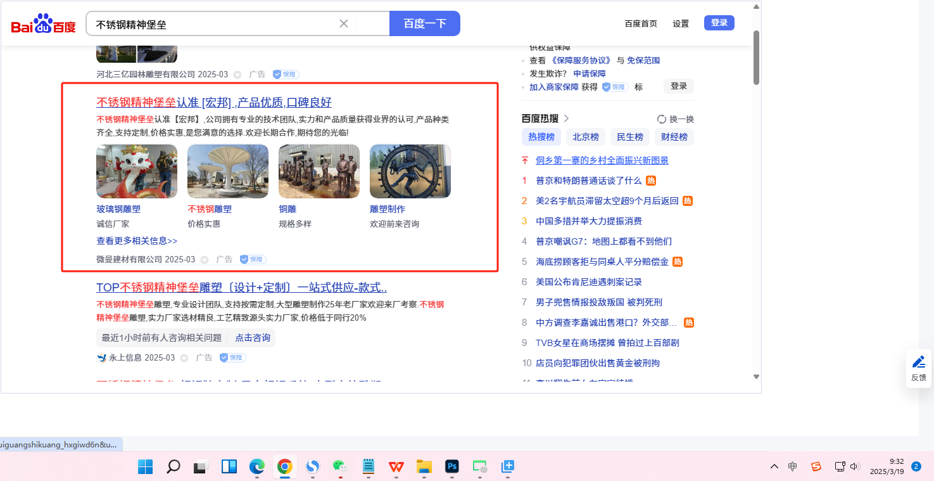This screenshot has width=934, height=481.
Task: Clear the search box with the X icon
Action: point(344,23)
